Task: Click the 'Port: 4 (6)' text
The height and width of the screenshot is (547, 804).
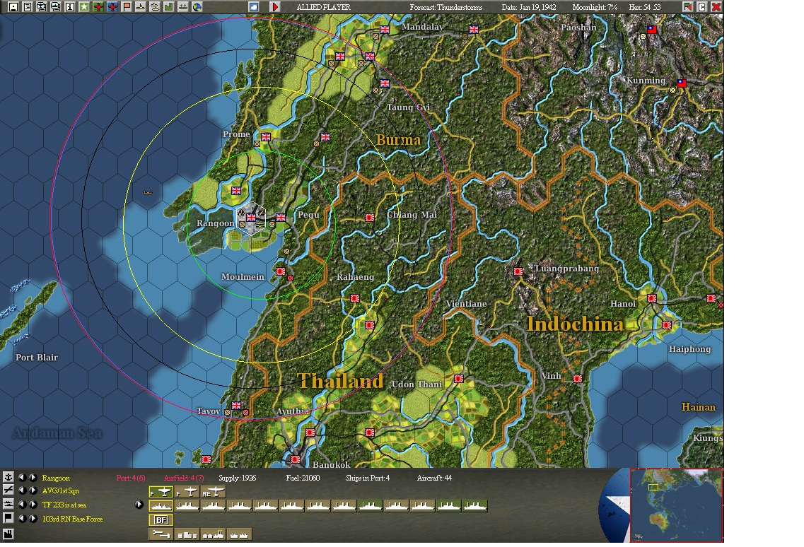Action: [x=131, y=478]
